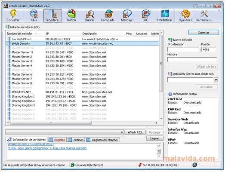The height and width of the screenshot is (172, 225).
Task: Sort by Ping column header
Action: [129, 34]
